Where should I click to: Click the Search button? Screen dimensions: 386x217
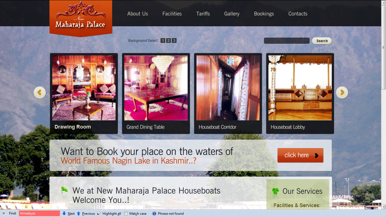[322, 41]
